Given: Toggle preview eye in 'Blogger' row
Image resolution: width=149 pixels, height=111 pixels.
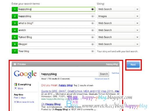Looking at the screenshot, I should click(x=93, y=44).
